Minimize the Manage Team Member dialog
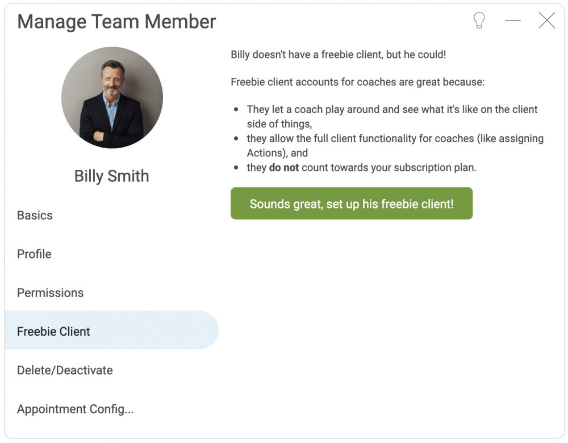 513,20
